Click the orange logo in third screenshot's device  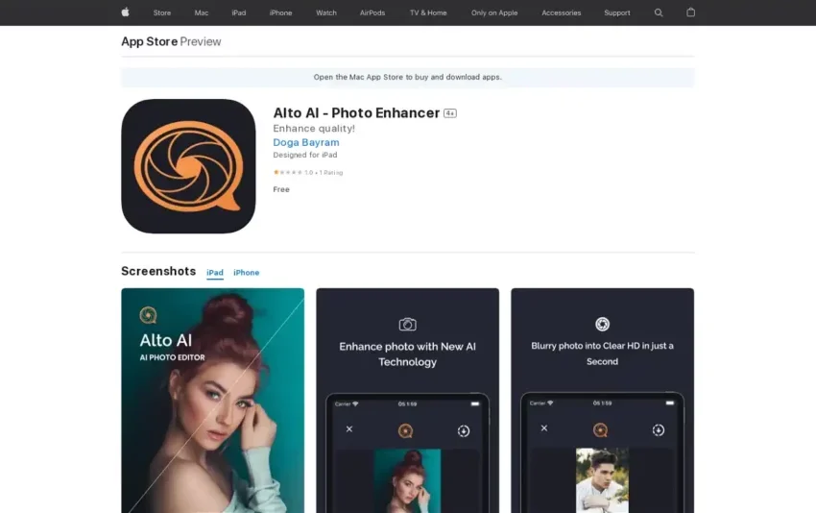(x=600, y=429)
